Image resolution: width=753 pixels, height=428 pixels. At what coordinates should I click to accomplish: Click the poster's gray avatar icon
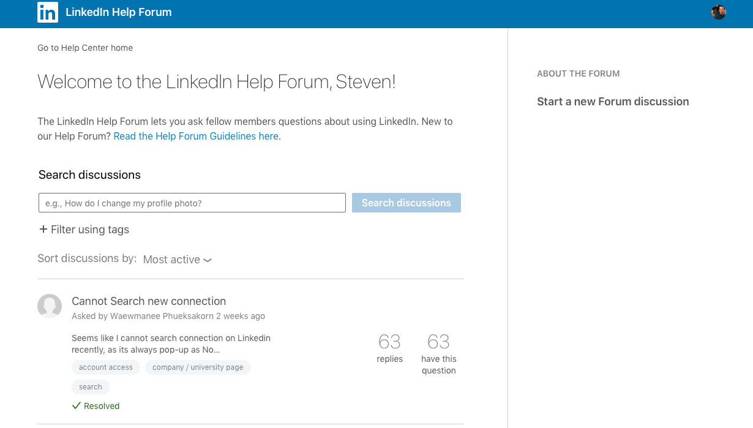50,306
